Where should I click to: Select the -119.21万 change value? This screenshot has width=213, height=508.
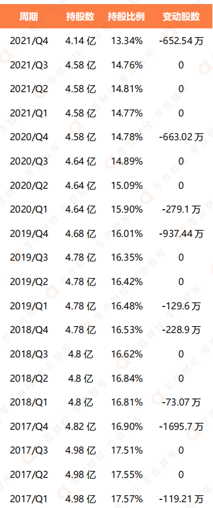point(181,498)
